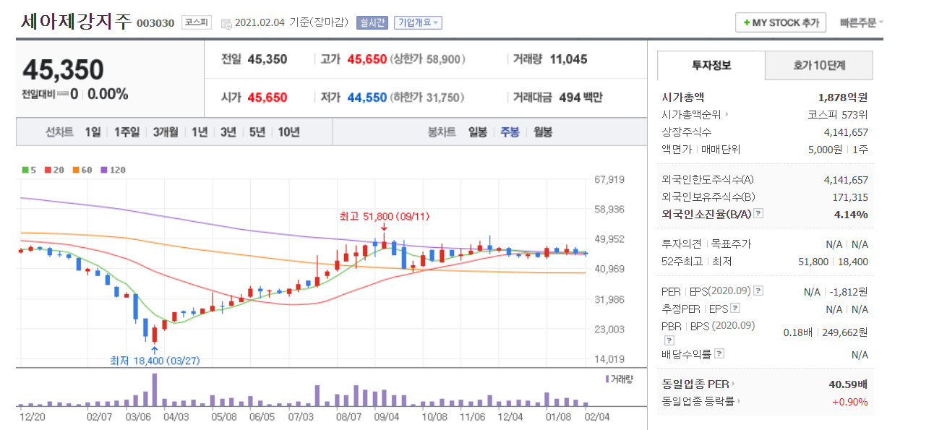Click the current price 45,350
This screenshot has height=430, width=934.
[64, 69]
